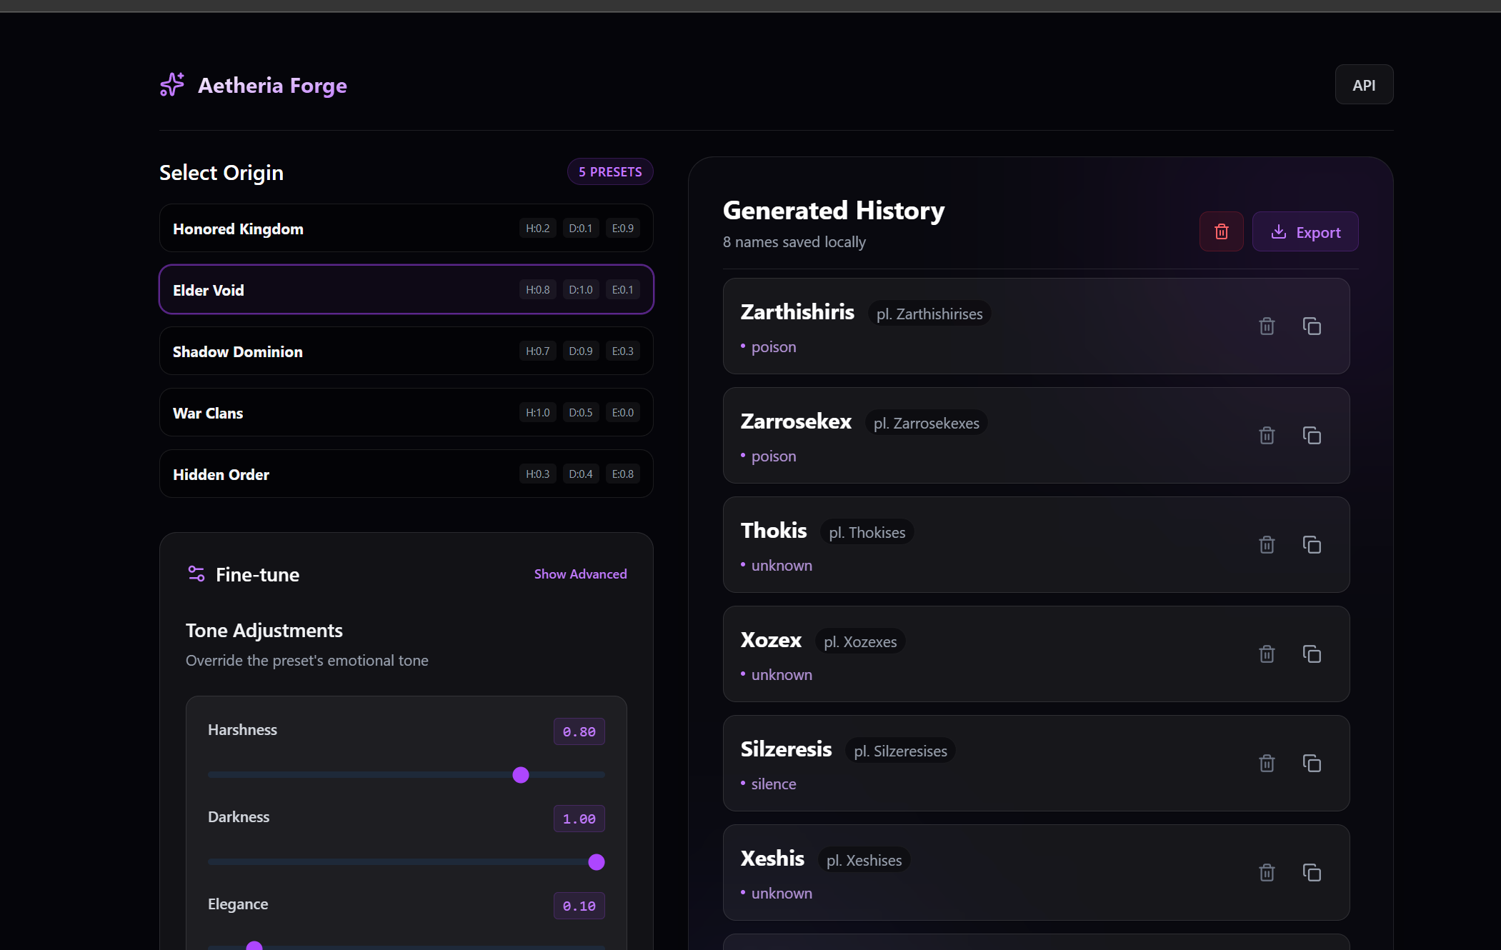Export the generated history
This screenshot has width=1501, height=950.
pyautogui.click(x=1305, y=231)
